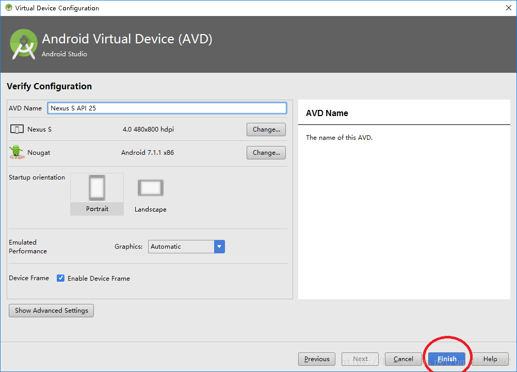Click the Cancel button
The width and height of the screenshot is (517, 372).
403,359
